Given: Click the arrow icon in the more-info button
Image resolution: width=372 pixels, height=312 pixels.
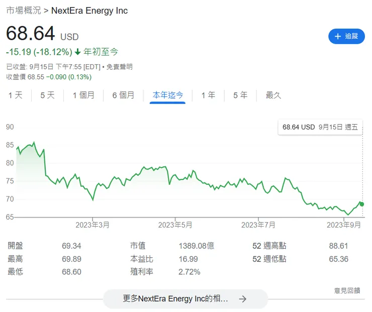Looking at the screenshot, I should pos(243,299).
